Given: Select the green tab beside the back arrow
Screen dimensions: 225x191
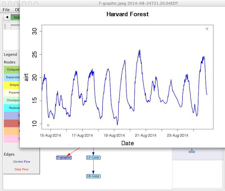Looking at the screenshot, I should [x=15, y=17].
